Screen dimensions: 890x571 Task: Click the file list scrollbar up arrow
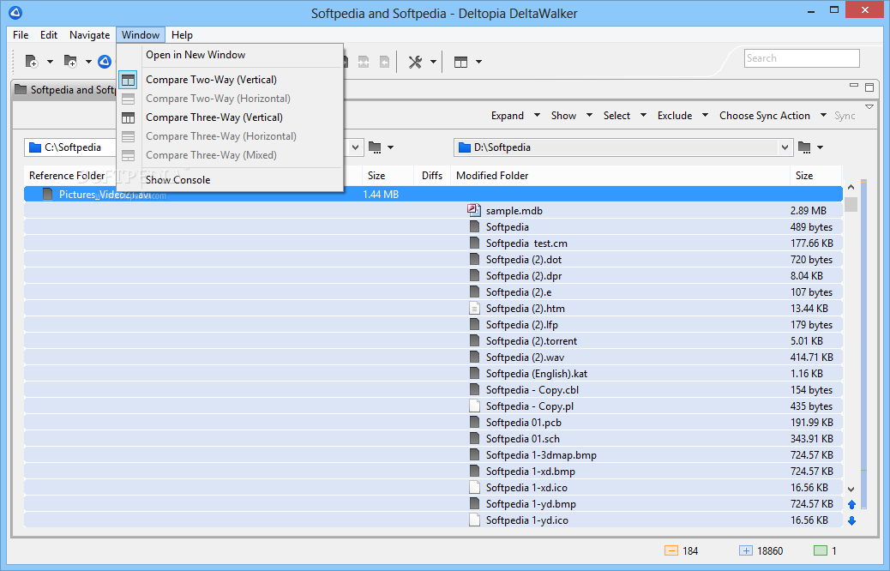pos(851,187)
